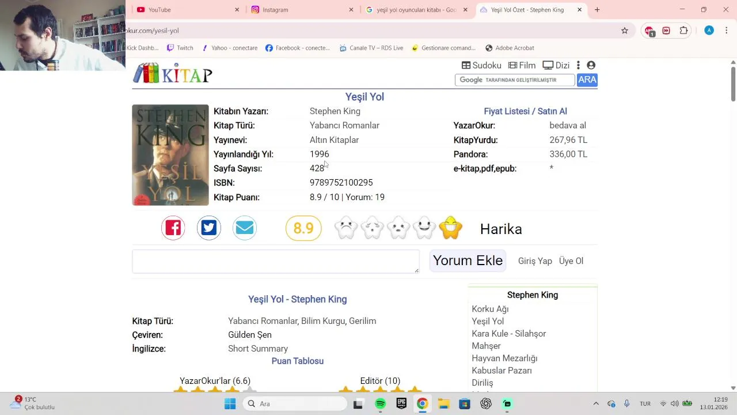Open the Chrome extensions puzzle icon
Image resolution: width=737 pixels, height=415 pixels.
[683, 31]
